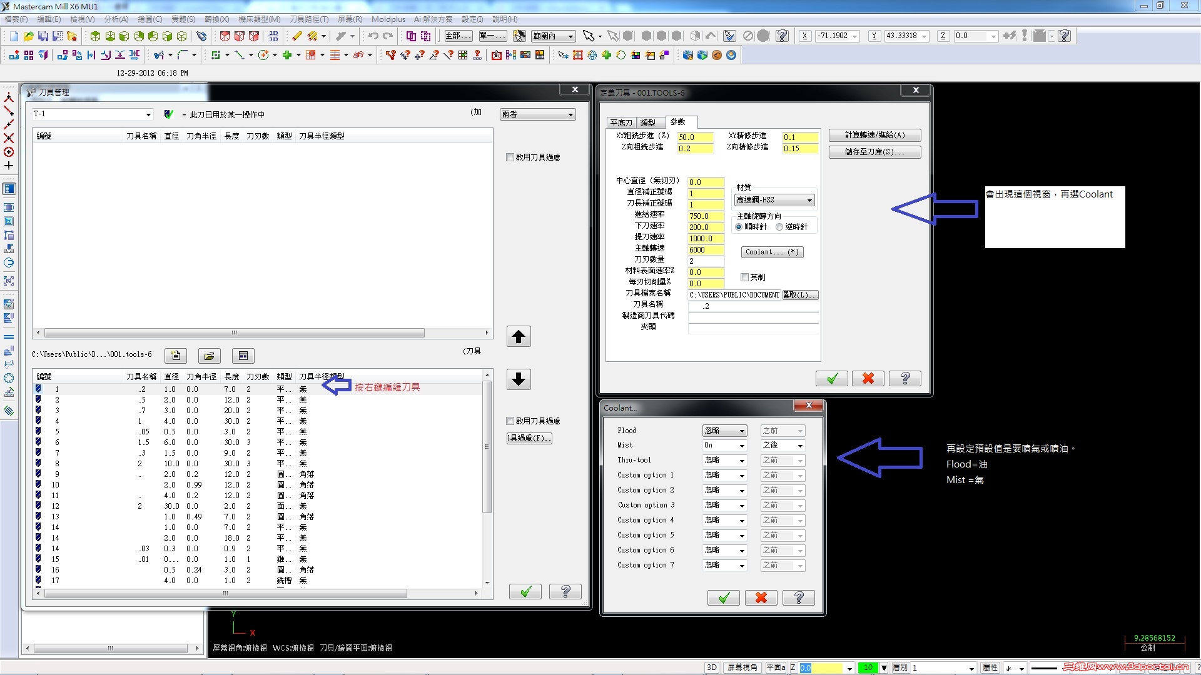Confirm Coolant dialog with green checkmark
The height and width of the screenshot is (675, 1201).
click(x=723, y=598)
